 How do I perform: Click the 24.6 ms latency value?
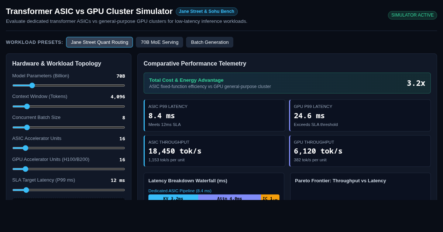coord(309,116)
